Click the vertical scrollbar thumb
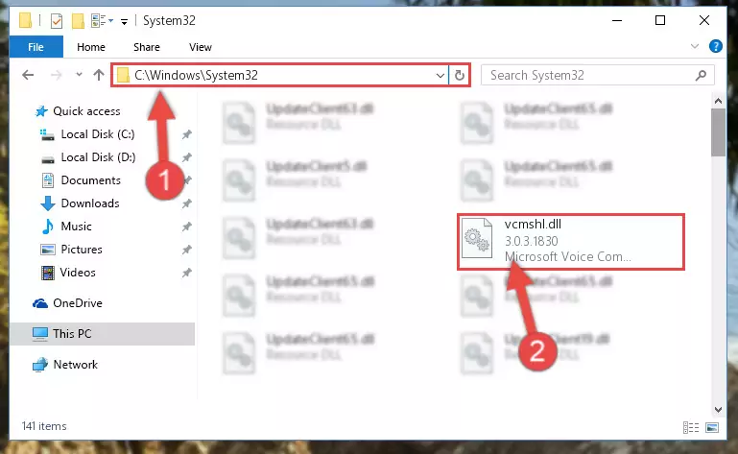This screenshot has width=738, height=454. point(718,132)
